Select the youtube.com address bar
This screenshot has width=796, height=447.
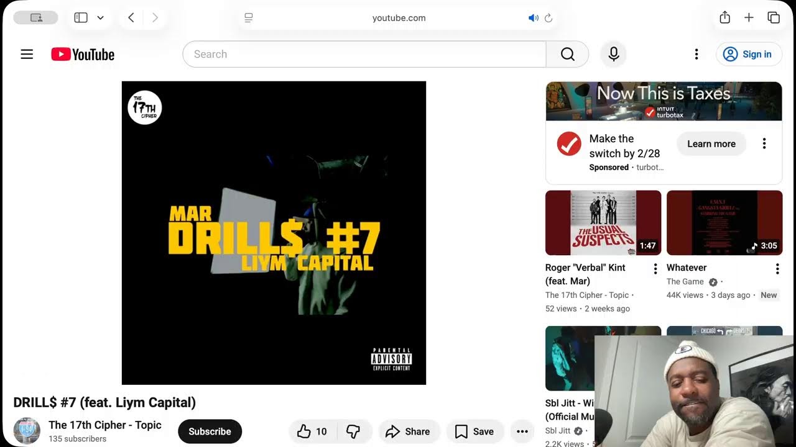click(x=399, y=18)
